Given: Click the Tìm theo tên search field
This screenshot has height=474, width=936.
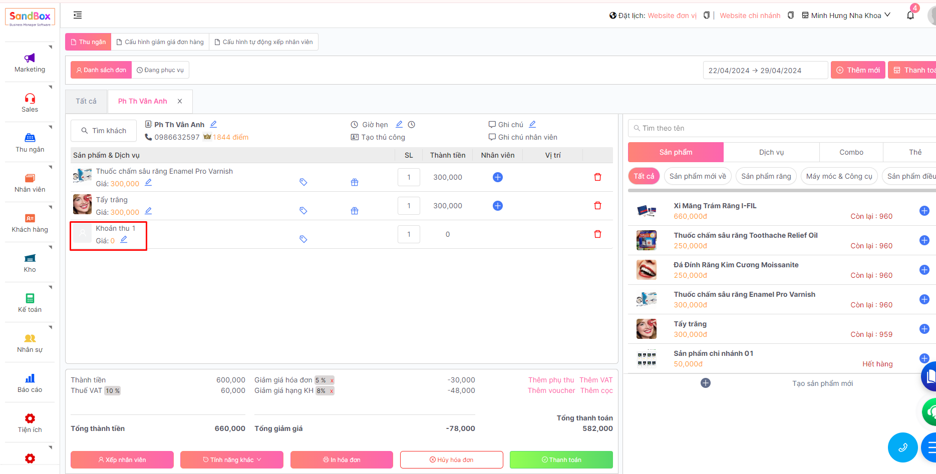Looking at the screenshot, I should [x=781, y=128].
